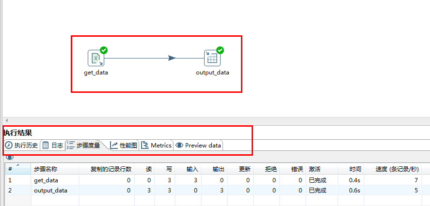Select the get_data Excel input step icon
The width and height of the screenshot is (430, 206).
[96, 58]
